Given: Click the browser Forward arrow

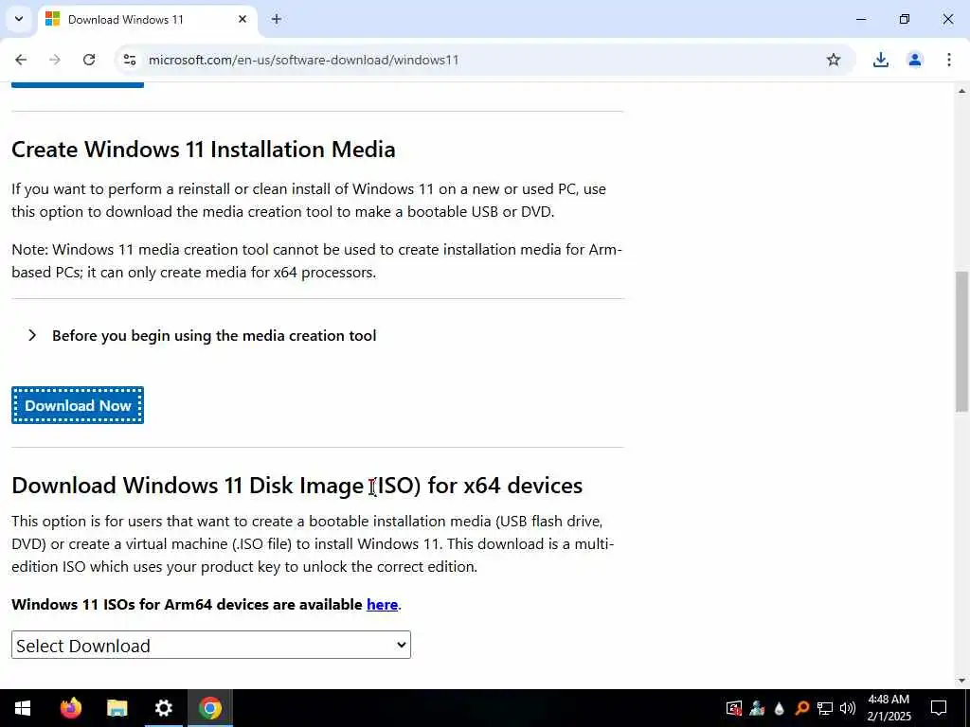Looking at the screenshot, I should click(55, 60).
